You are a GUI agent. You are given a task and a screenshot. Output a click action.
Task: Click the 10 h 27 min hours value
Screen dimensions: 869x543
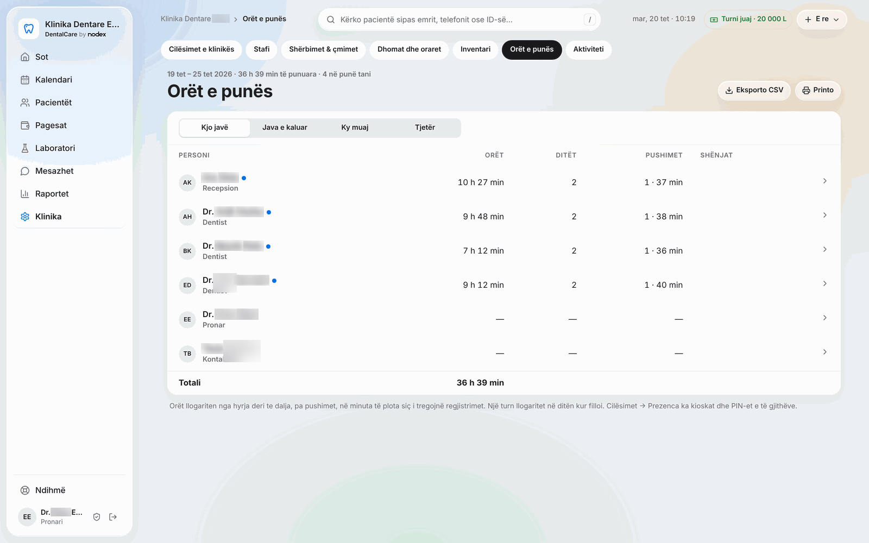481,182
